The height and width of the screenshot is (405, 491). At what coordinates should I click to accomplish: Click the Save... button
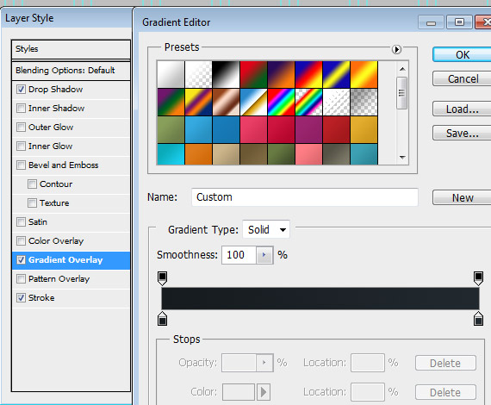(463, 133)
